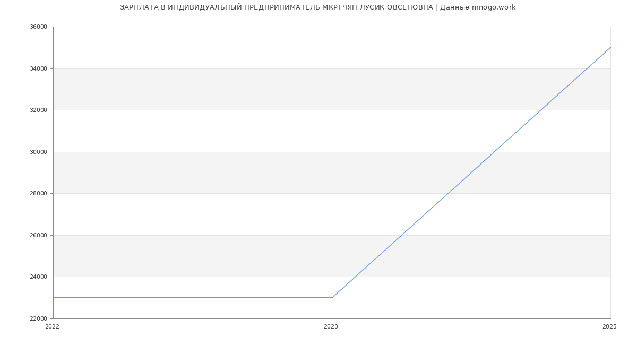Click the 28000 y-axis label

coord(38,194)
